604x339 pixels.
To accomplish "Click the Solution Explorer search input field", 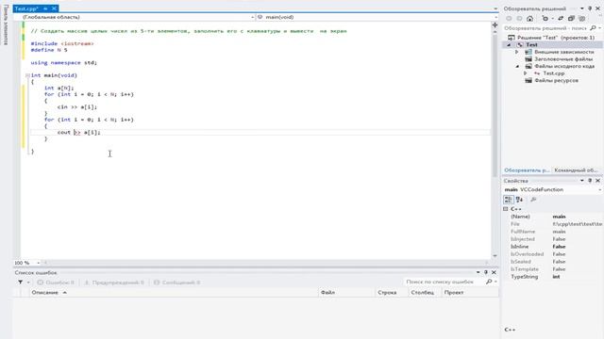I will pyautogui.click(x=545, y=28).
